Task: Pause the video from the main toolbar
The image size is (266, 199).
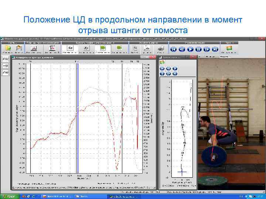Action: (x=198, y=49)
